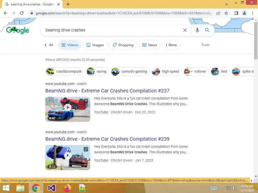
Task: Click the browser back arrow
Action: (6, 13)
